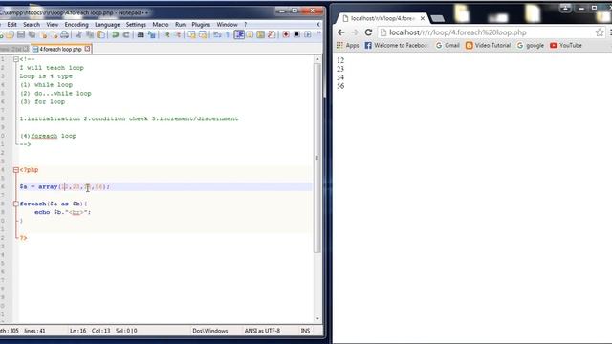This screenshot has height=344, width=612.
Task: Click the Print icon in Notepad++ toolbar
Action: pyautogui.click(x=64, y=34)
